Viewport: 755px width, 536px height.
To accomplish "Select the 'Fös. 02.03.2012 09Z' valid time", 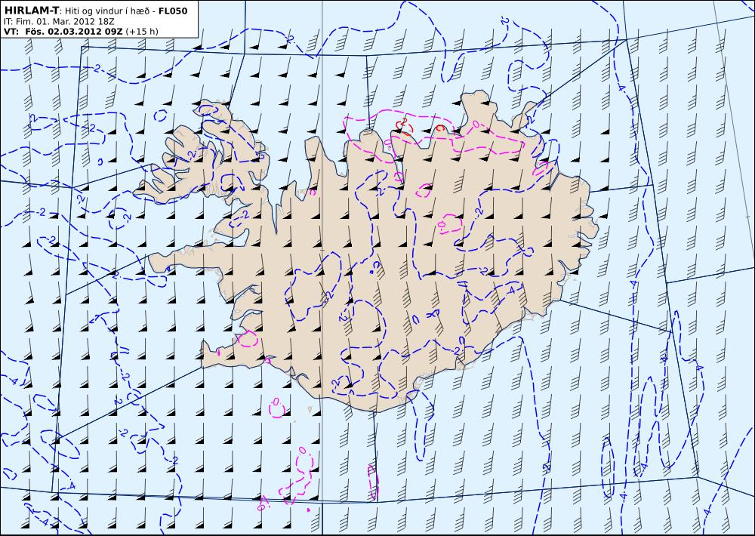I will point(74,32).
